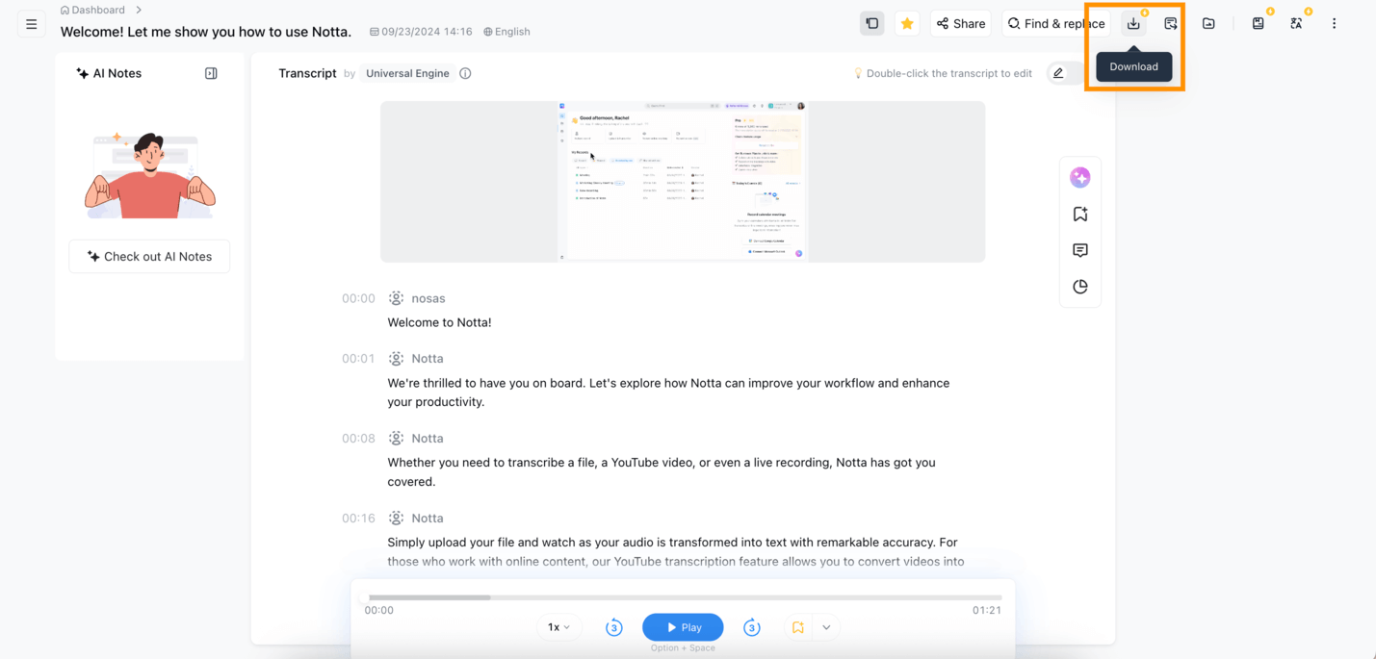This screenshot has width=1376, height=659.
Task: Click the audio progress bar
Action: click(683, 597)
